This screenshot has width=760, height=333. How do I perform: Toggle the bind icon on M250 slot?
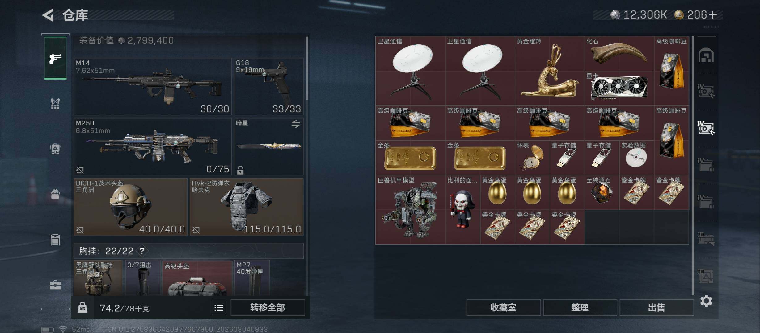(80, 170)
